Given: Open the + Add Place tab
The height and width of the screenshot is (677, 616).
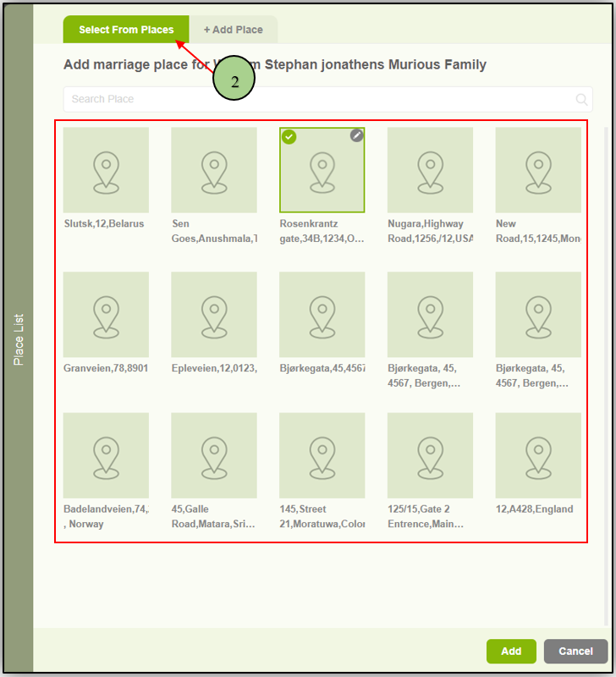Looking at the screenshot, I should [234, 30].
